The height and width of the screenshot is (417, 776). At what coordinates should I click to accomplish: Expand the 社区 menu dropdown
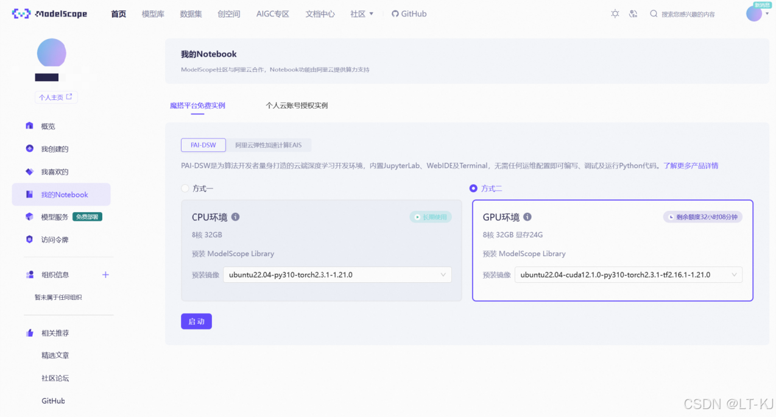click(362, 13)
